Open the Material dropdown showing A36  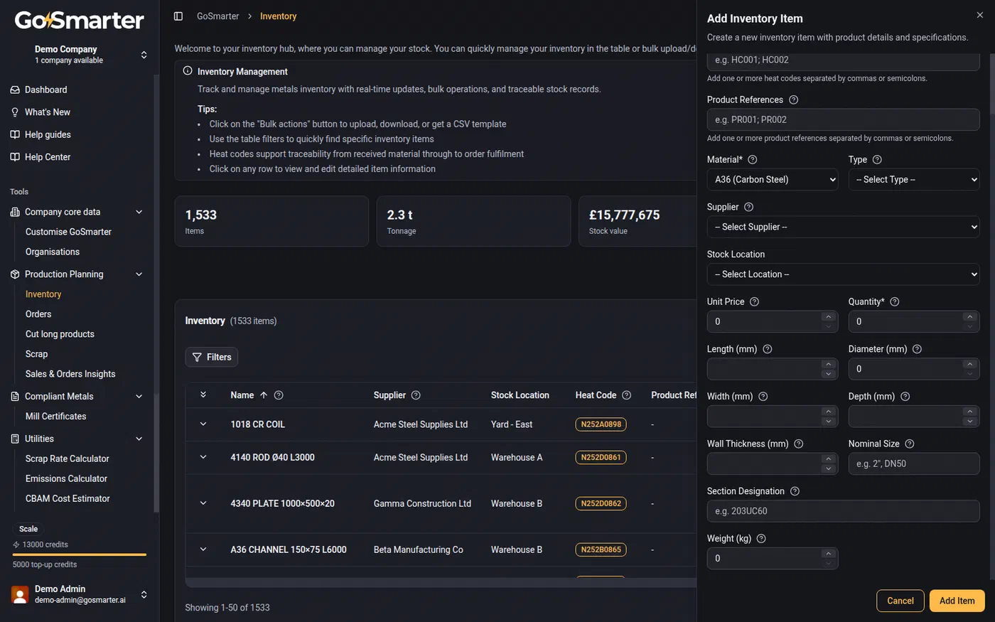[773, 180]
